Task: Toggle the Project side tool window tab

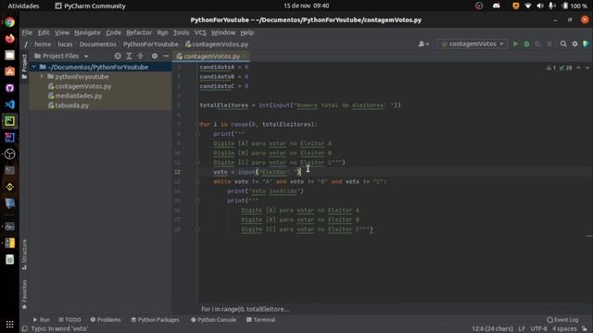Action: [x=25, y=67]
